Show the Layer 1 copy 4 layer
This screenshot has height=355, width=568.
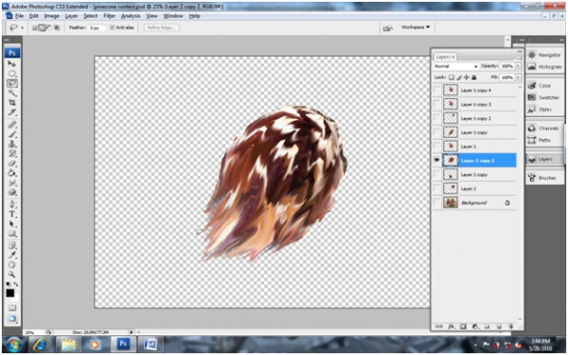(x=436, y=90)
